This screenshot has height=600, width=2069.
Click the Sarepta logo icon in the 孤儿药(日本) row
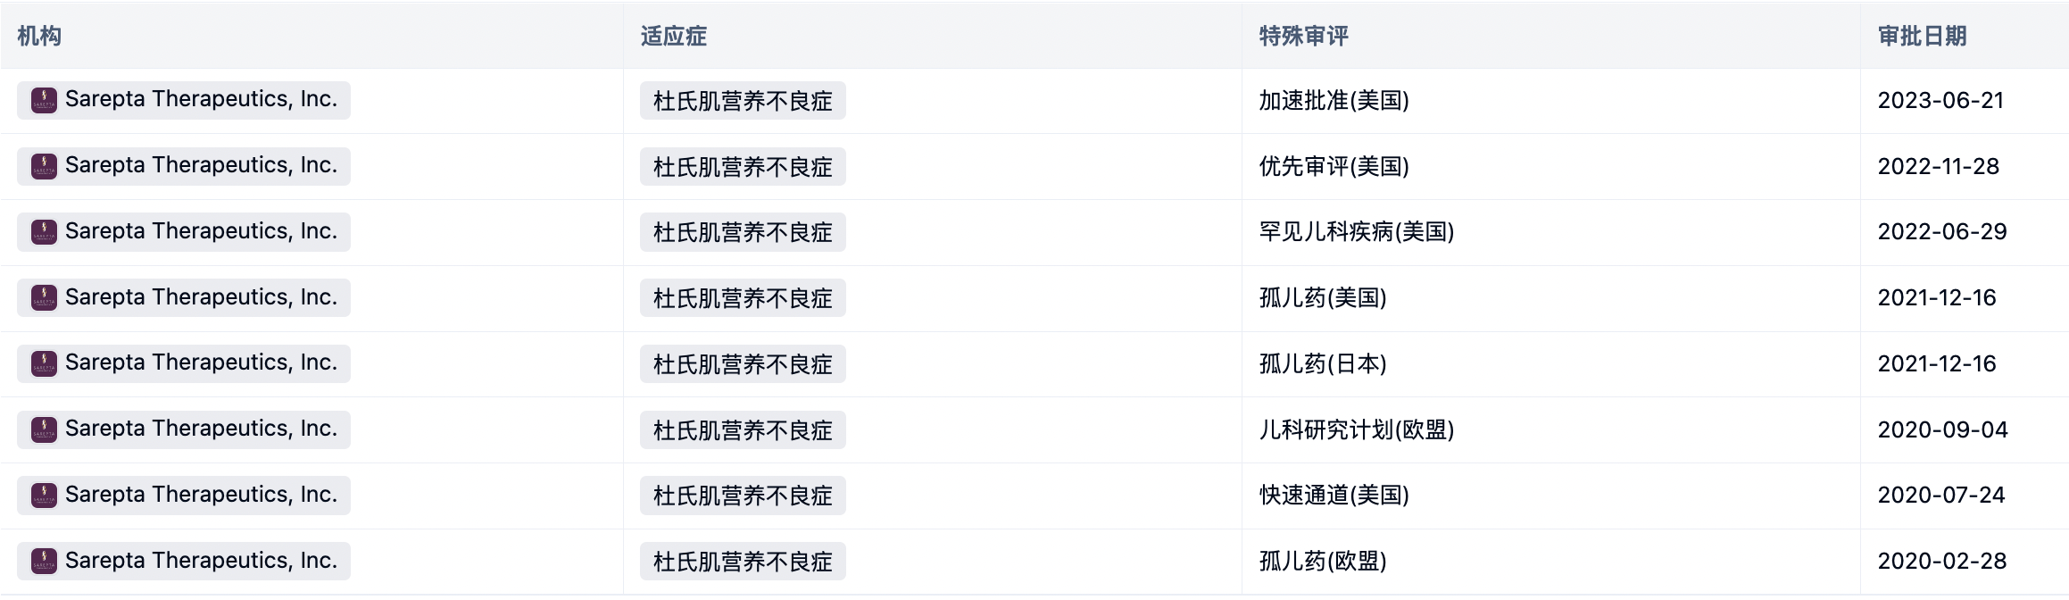(44, 363)
